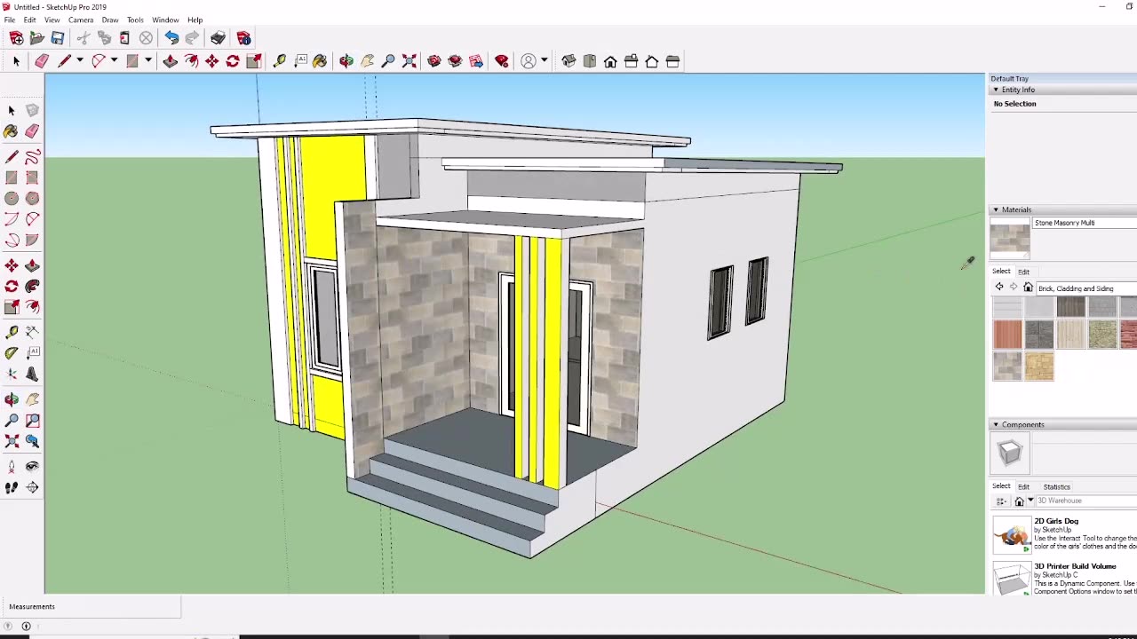The height and width of the screenshot is (639, 1137).
Task: Click the Undo arrow icon
Action: (x=171, y=38)
